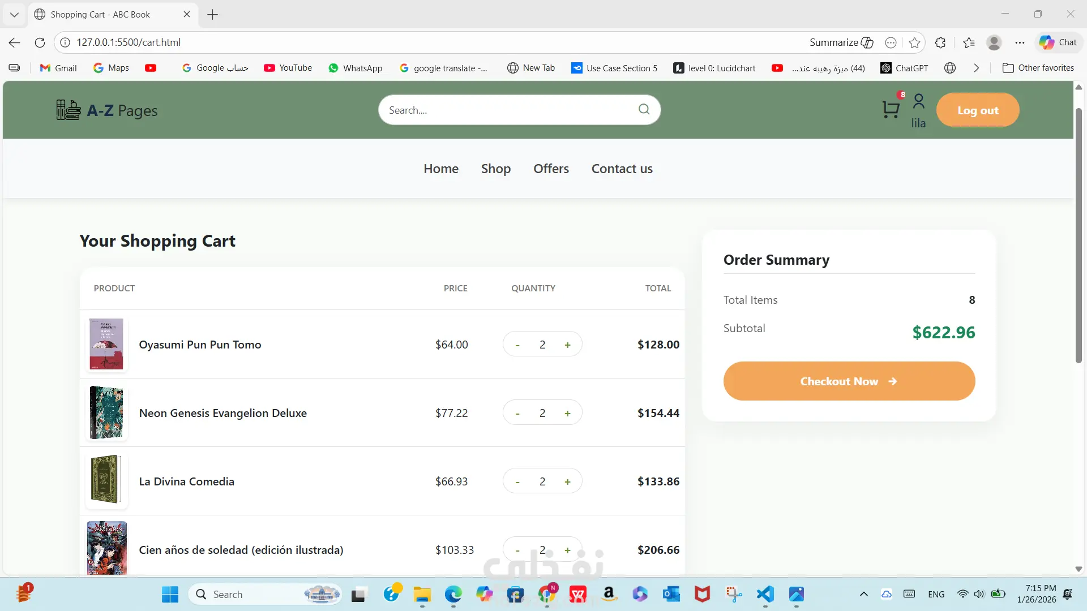Open the shopping cart icon in header
The image size is (1087, 611).
tap(891, 109)
